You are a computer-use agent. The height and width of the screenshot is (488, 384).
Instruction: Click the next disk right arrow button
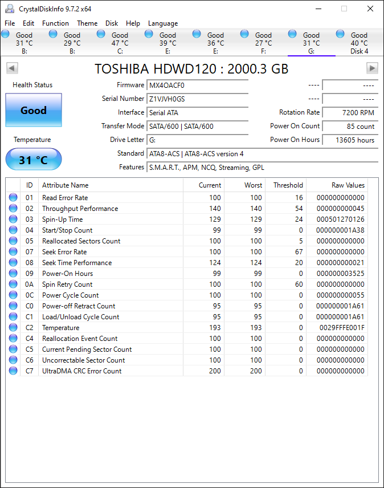pos(372,68)
